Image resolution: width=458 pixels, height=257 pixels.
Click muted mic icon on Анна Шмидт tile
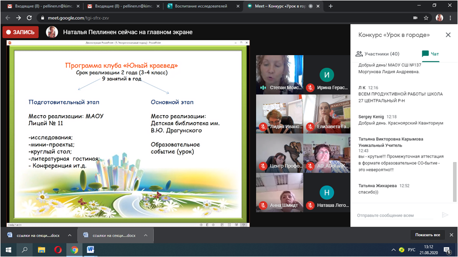tap(263, 205)
